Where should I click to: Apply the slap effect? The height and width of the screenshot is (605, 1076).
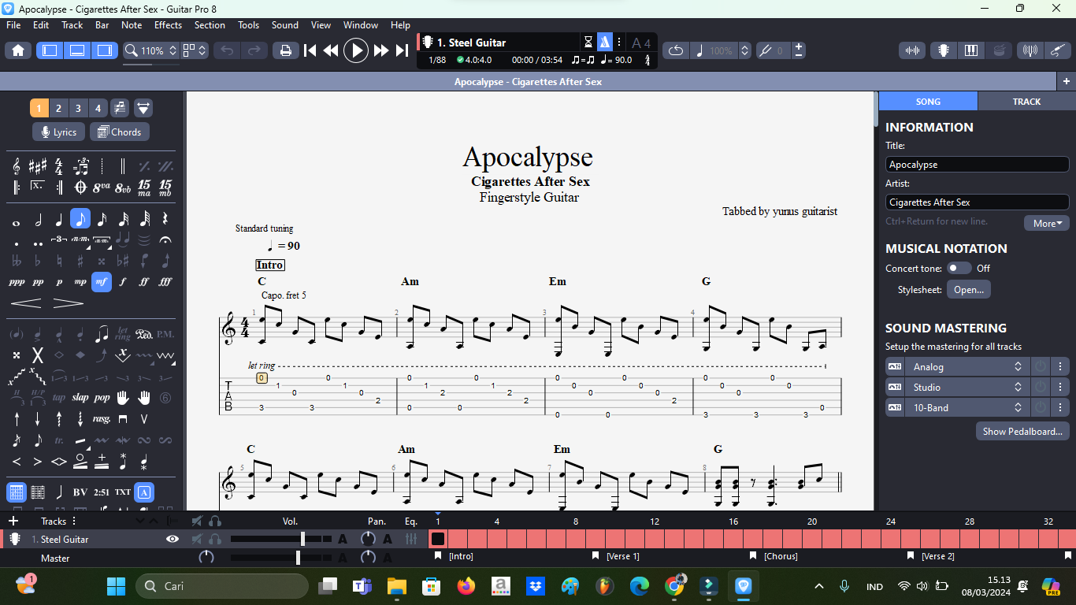point(80,397)
